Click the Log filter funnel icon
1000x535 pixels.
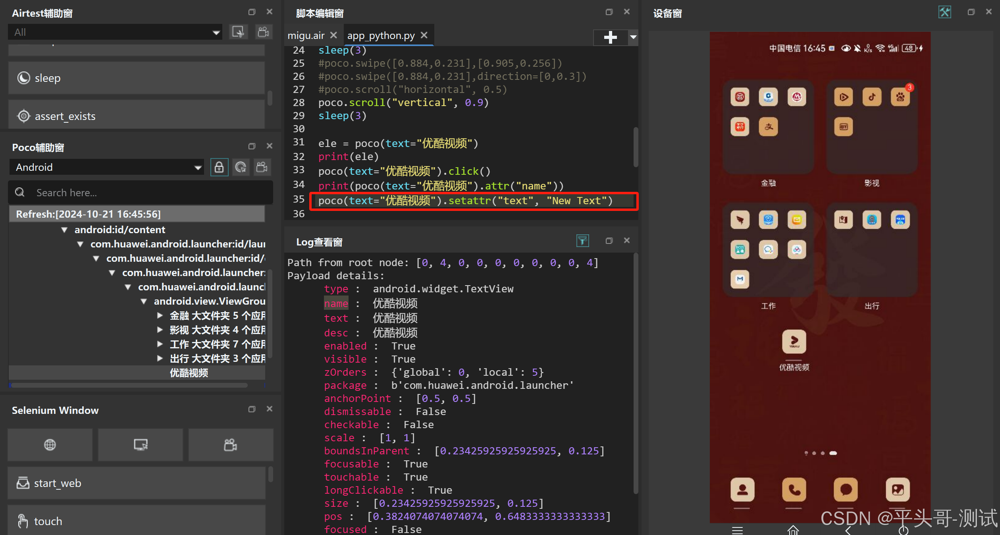[582, 241]
